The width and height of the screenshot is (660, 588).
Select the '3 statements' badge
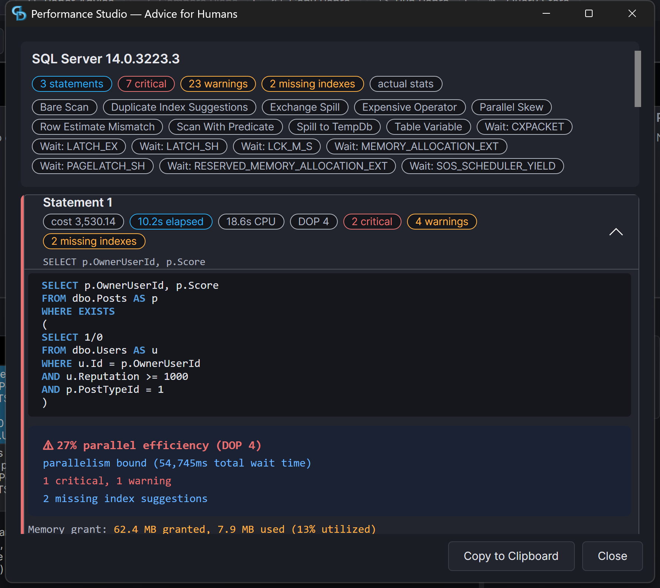[72, 84]
